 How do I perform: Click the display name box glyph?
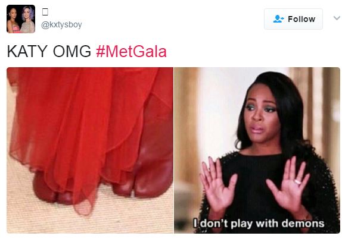coord(45,12)
